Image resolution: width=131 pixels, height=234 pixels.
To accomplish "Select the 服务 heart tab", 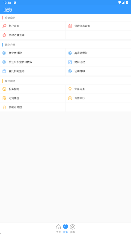I will pos(65,229).
